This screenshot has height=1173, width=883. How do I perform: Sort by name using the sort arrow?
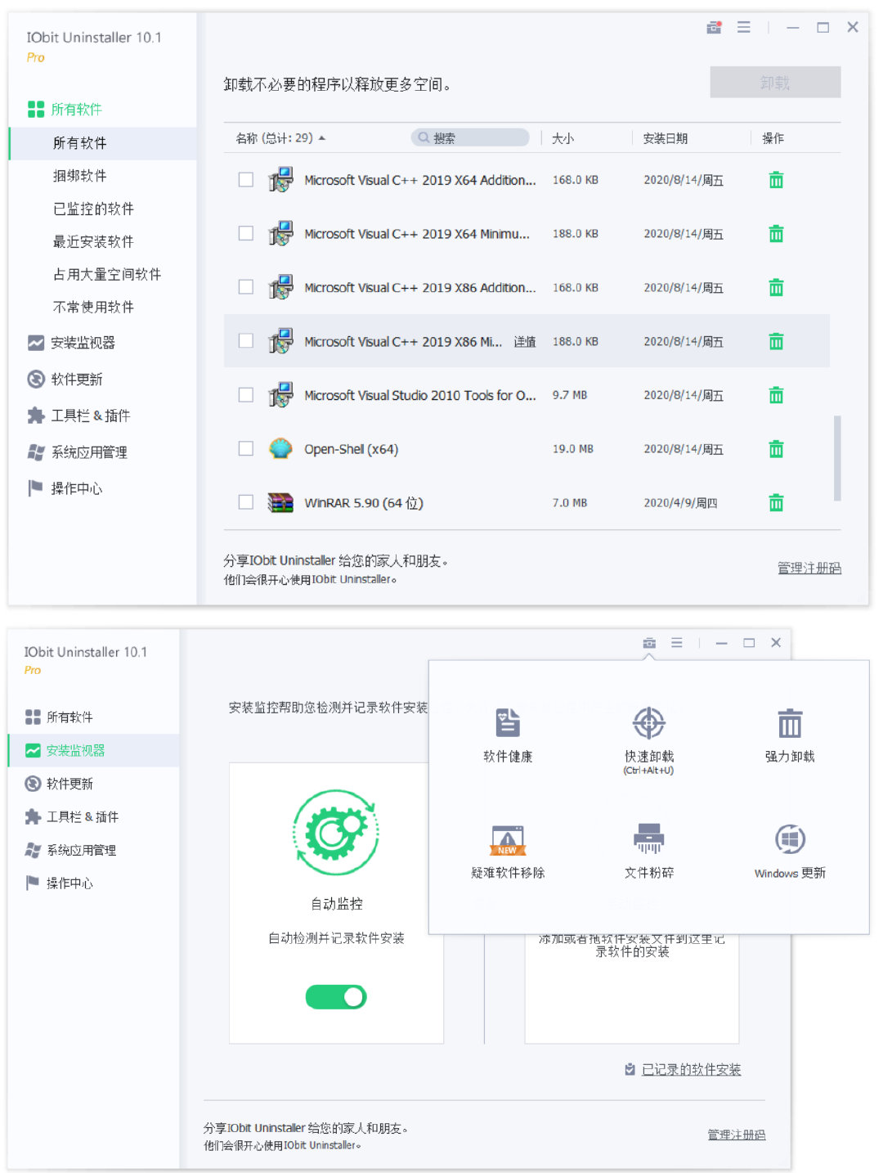[x=322, y=138]
